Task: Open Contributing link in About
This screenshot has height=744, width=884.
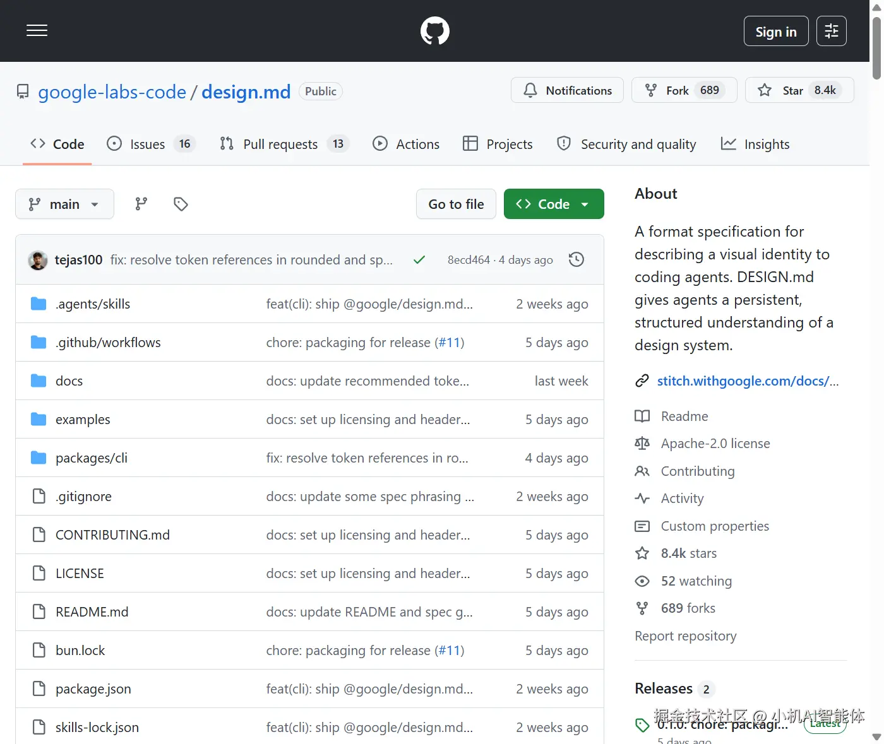Action: click(x=698, y=471)
